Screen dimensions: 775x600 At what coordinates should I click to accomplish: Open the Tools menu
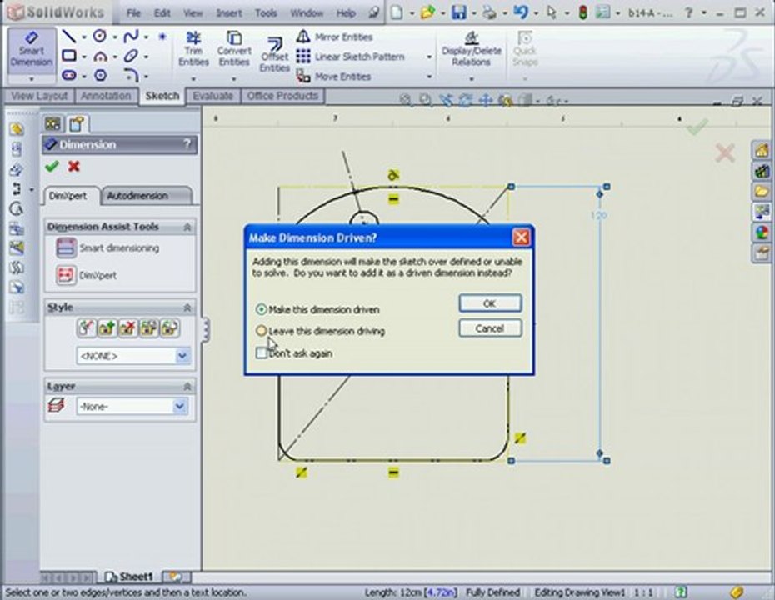[x=266, y=12]
